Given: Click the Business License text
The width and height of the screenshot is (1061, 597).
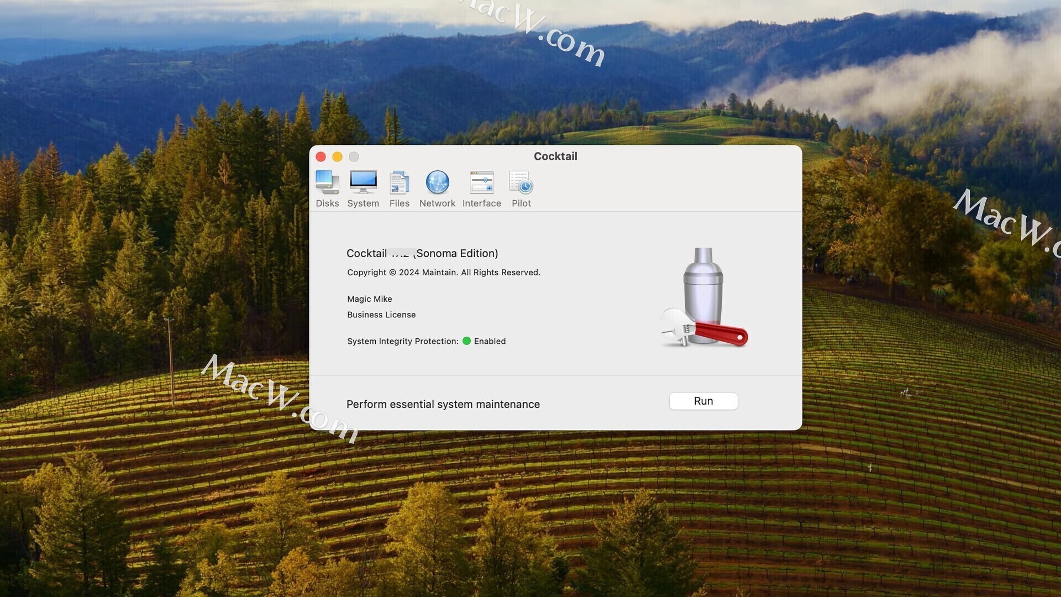Looking at the screenshot, I should [381, 315].
